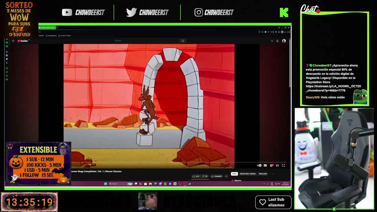Open File Explorer from the taskbar
The height and width of the screenshot is (212, 377).
[150, 184]
